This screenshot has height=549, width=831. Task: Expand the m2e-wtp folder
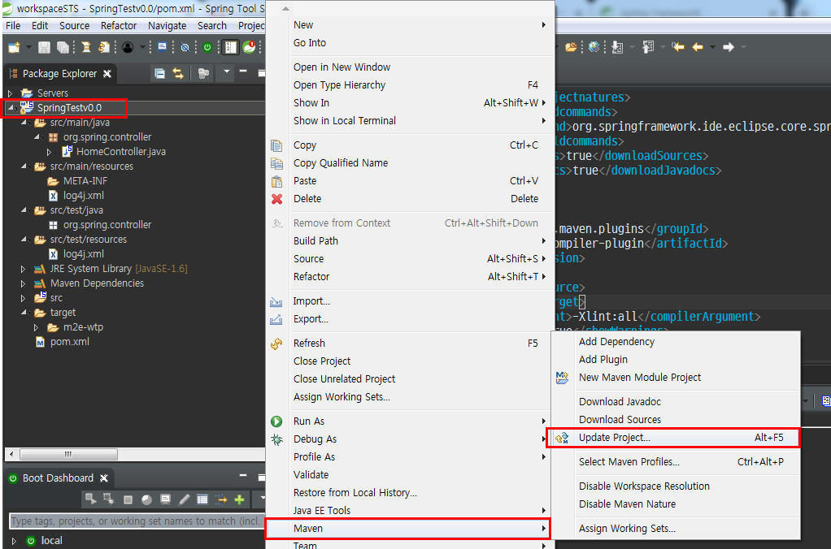36,328
